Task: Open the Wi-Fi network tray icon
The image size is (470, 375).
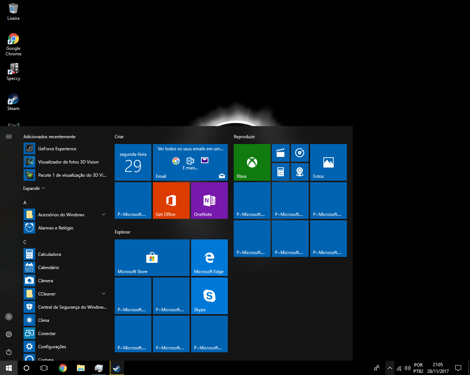Action: (x=399, y=368)
